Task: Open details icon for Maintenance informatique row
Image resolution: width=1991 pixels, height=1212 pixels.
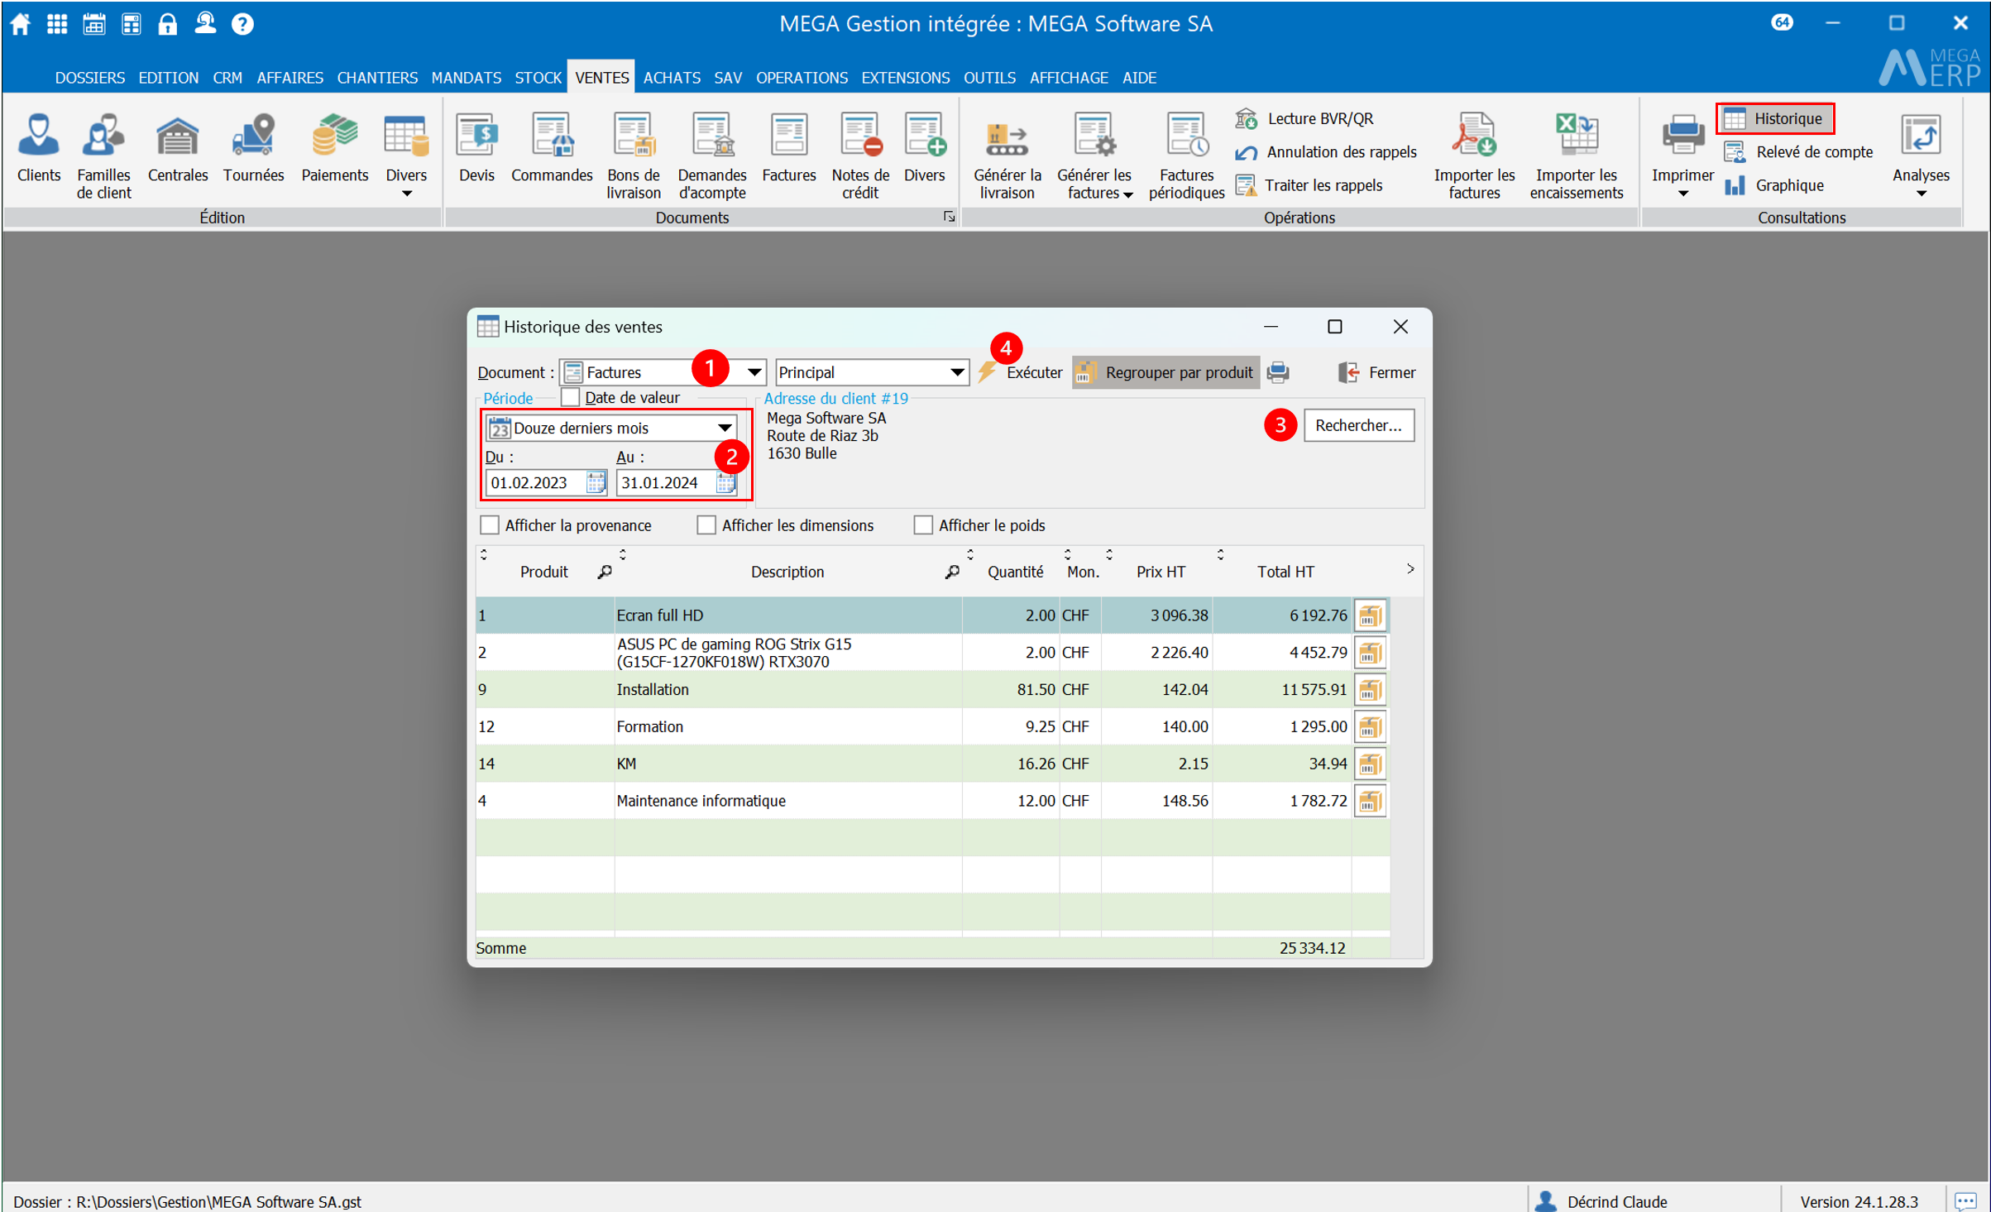Action: (1370, 801)
